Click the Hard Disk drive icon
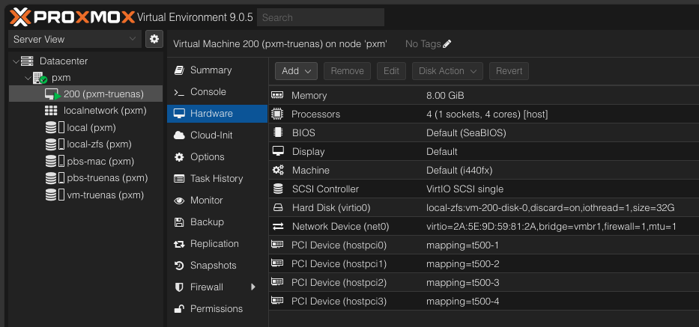The image size is (699, 327). 278,207
